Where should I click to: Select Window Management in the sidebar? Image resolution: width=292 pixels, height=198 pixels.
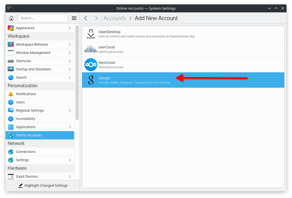click(40, 53)
